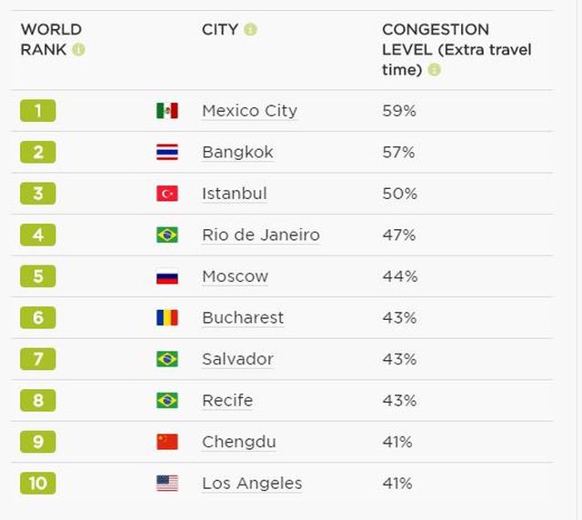This screenshot has width=582, height=520.
Task: Click info icon after Congestion Level header
Action: pos(434,70)
